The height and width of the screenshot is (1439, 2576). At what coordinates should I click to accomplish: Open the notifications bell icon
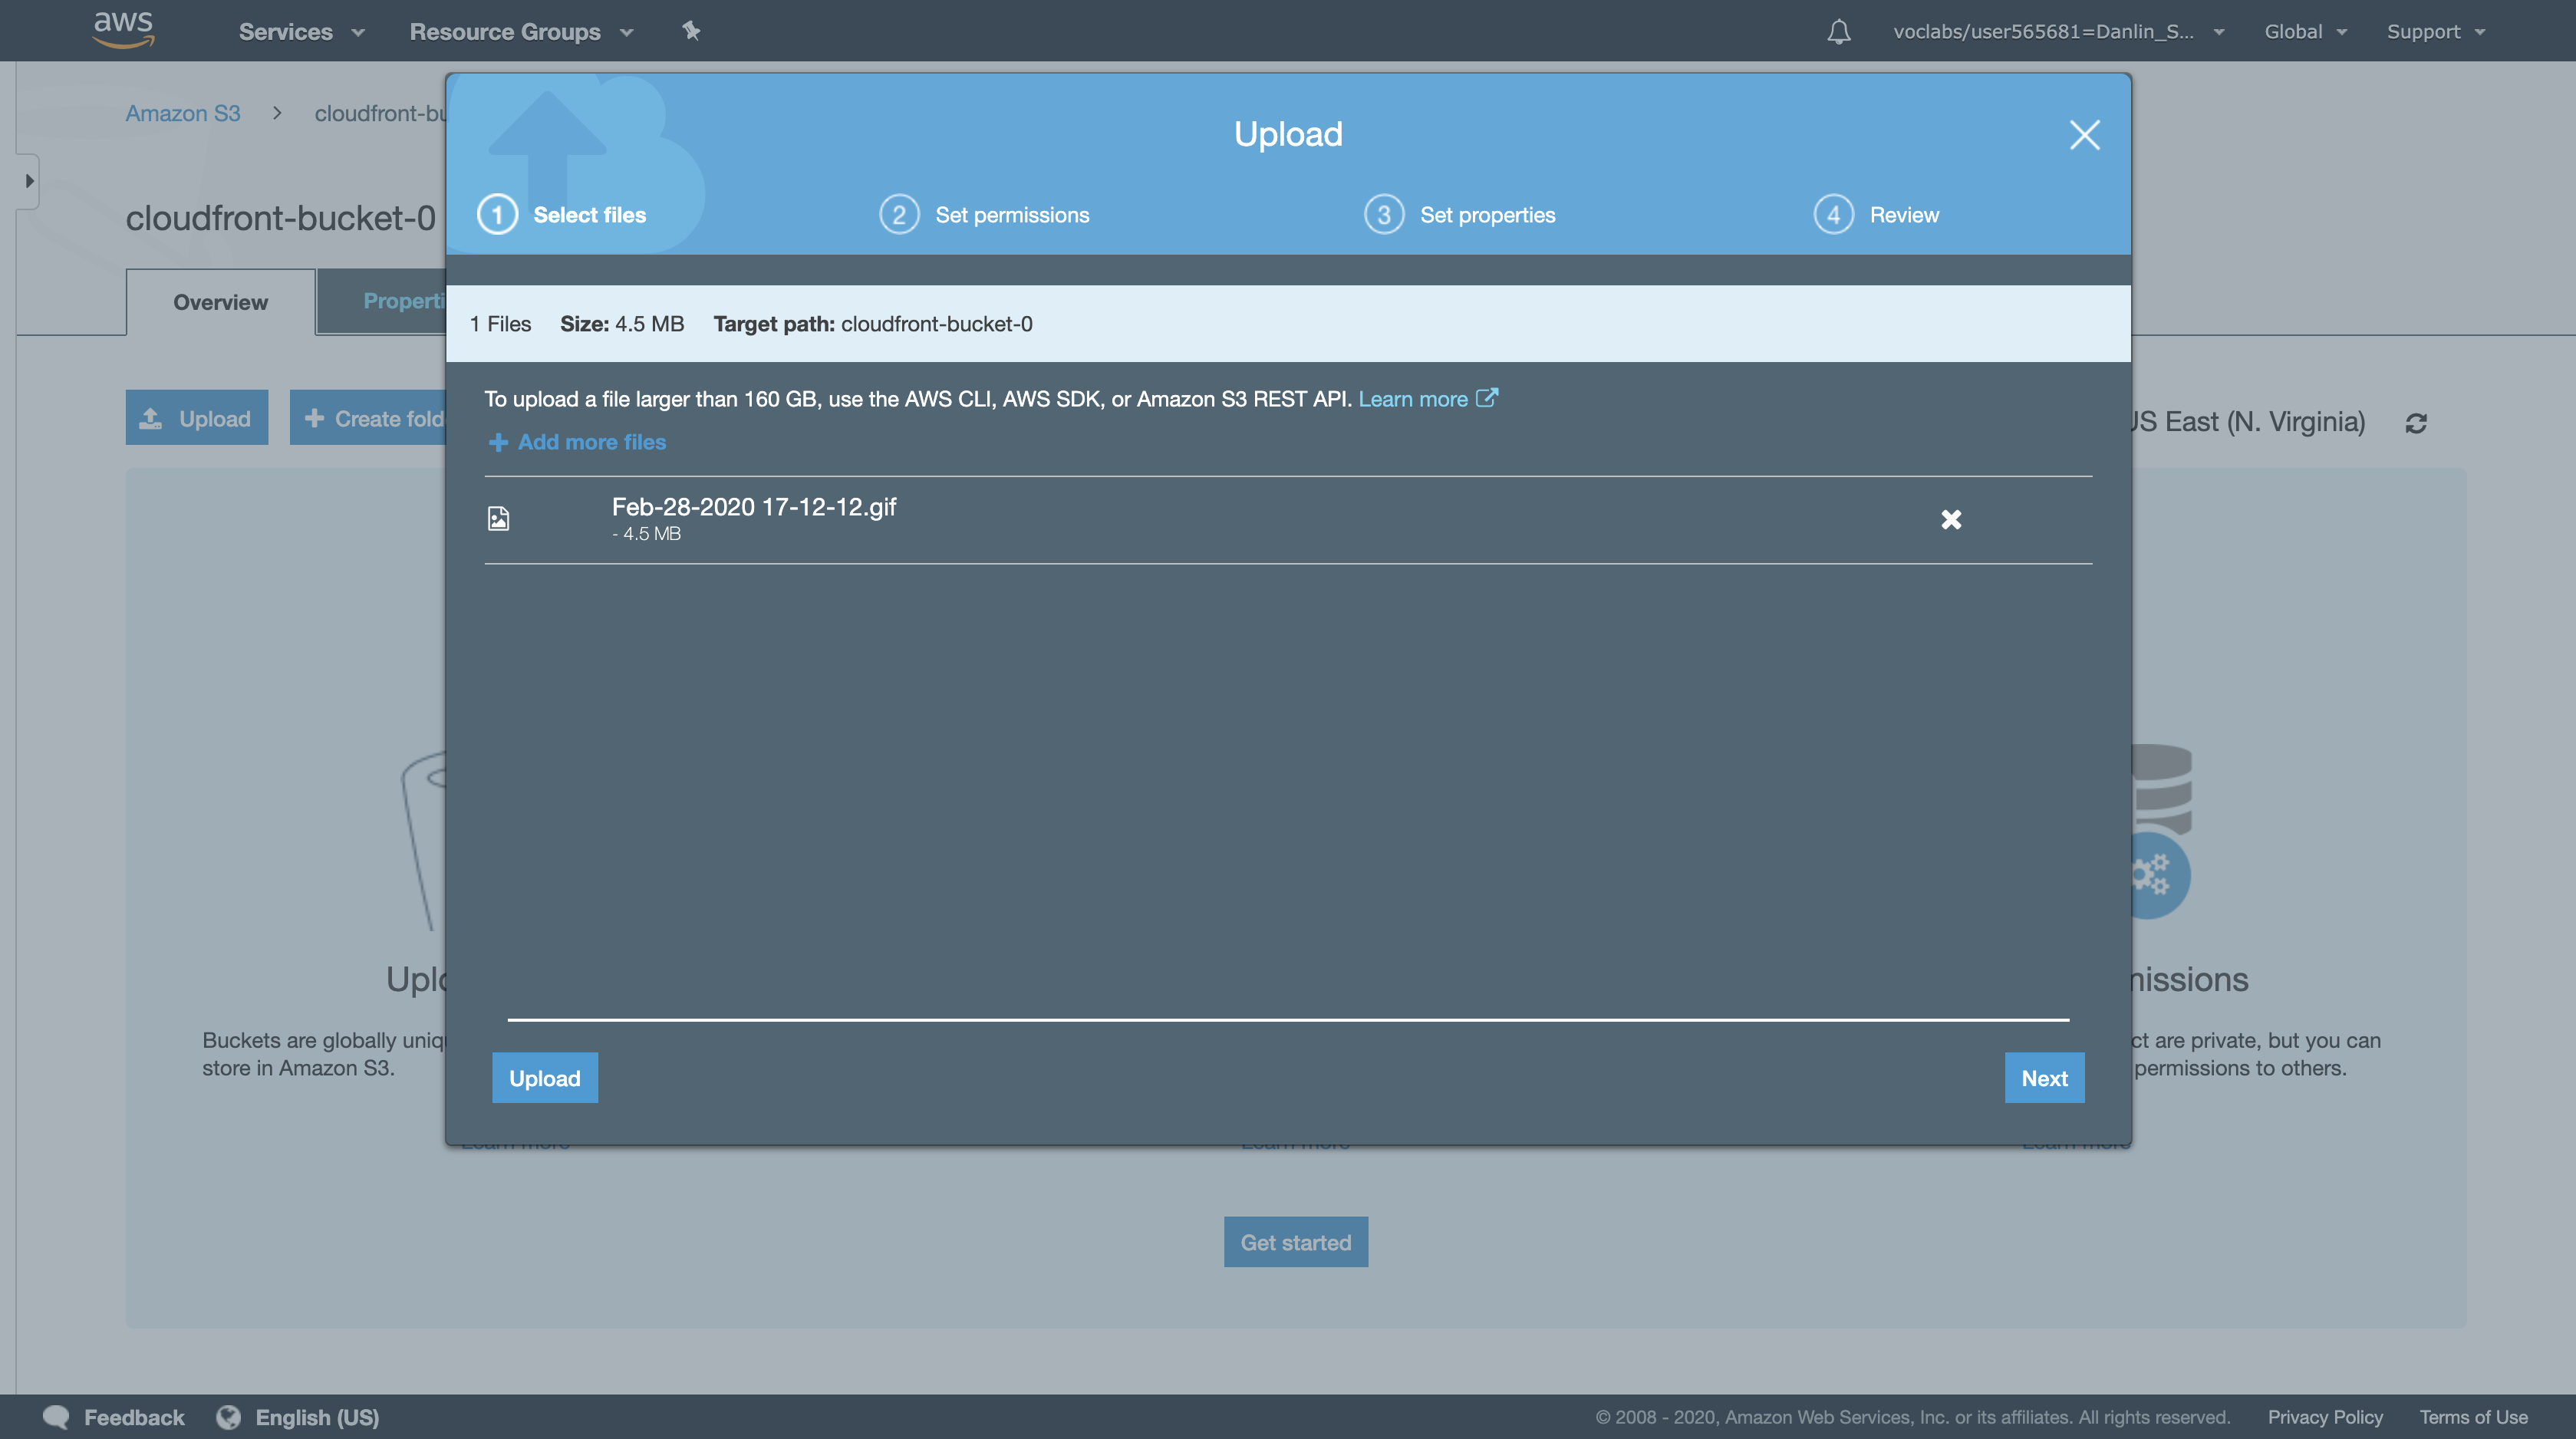(x=1838, y=32)
